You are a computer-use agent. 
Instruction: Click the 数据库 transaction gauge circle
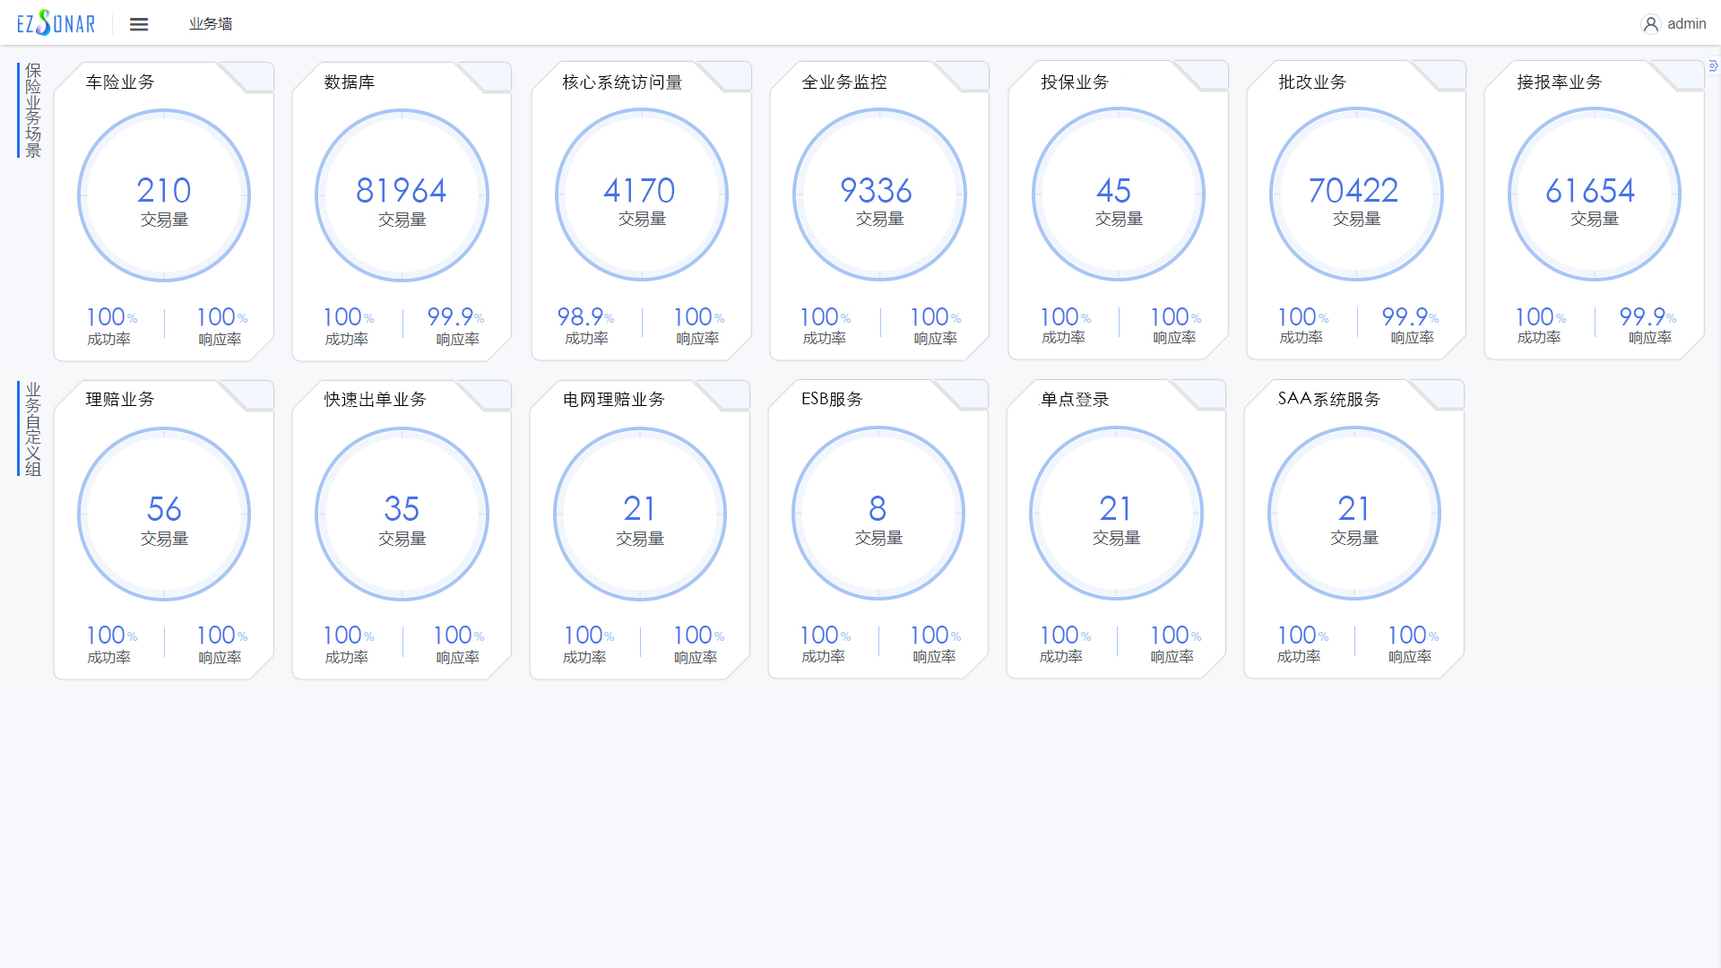[x=401, y=194]
